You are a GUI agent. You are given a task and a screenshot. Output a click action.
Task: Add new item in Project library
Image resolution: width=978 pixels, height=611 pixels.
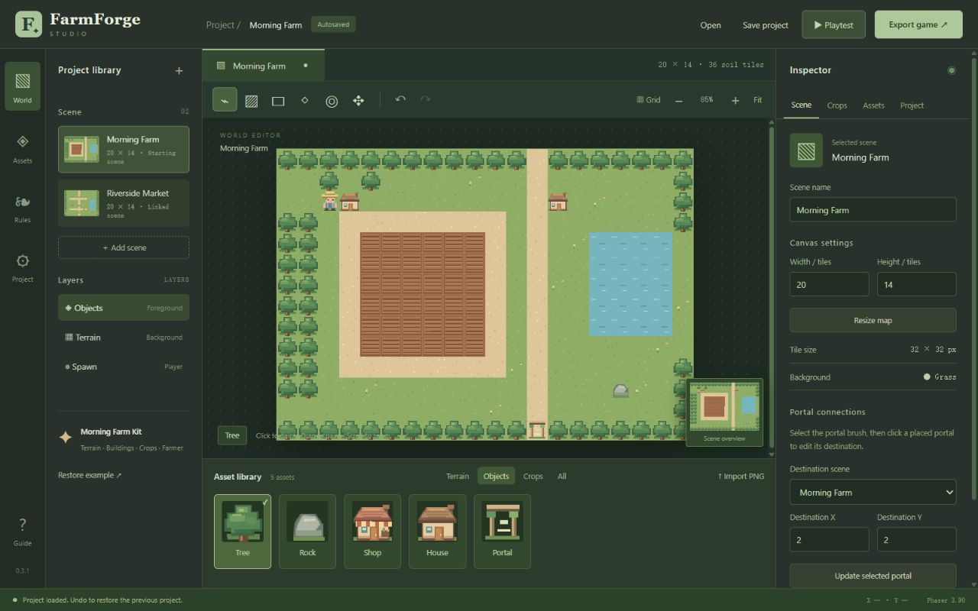(x=179, y=70)
